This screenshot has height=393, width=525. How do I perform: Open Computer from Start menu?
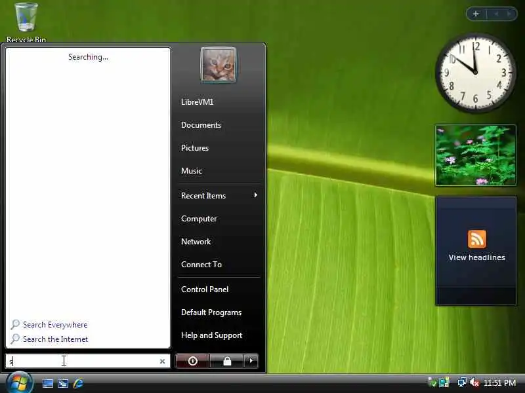point(199,219)
